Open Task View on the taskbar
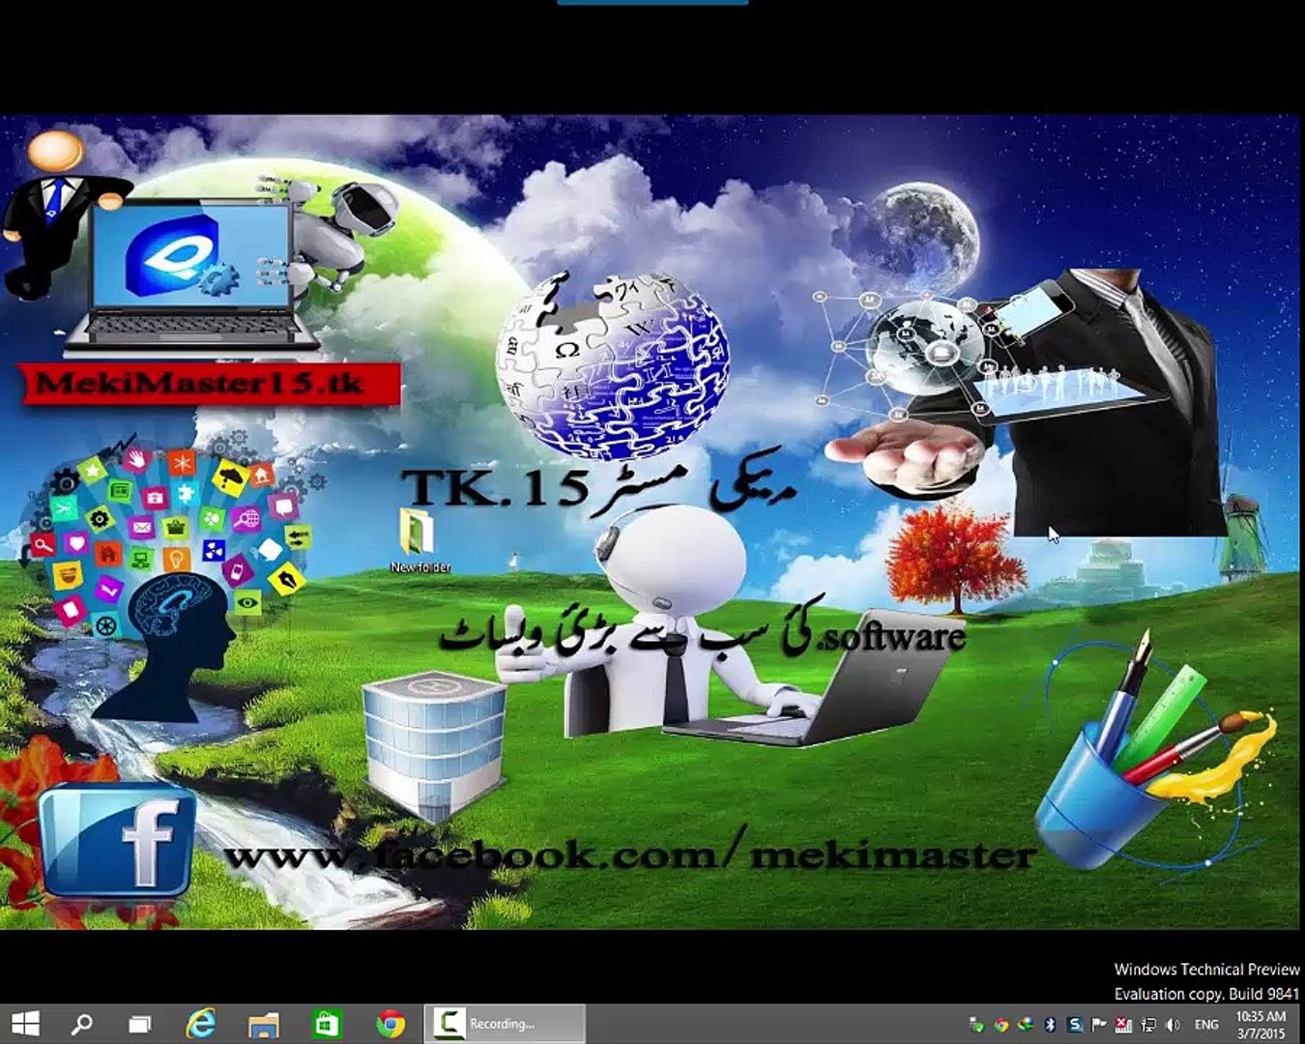The image size is (1305, 1044). point(140,1024)
